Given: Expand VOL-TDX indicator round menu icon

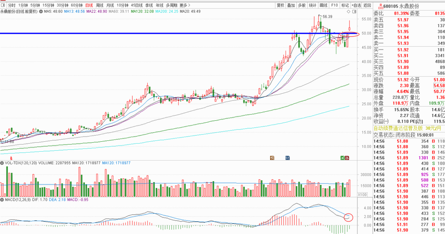Looking at the screenshot, I should (2, 163).
